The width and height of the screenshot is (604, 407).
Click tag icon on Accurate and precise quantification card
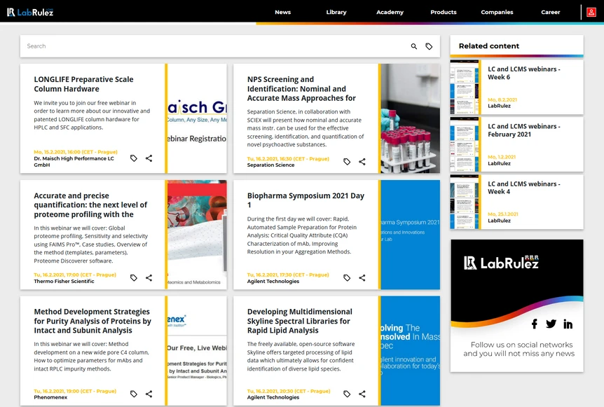click(134, 277)
